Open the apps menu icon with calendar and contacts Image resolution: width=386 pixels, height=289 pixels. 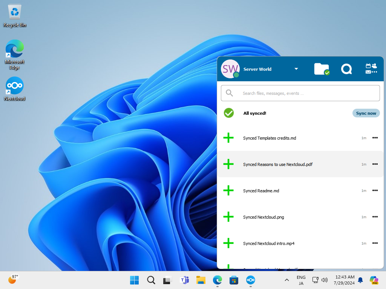click(371, 68)
